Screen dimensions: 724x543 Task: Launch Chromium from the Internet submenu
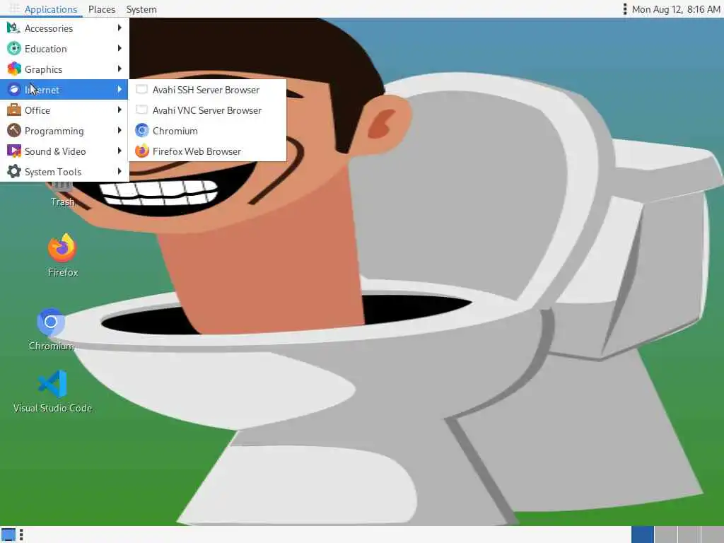click(x=207, y=131)
